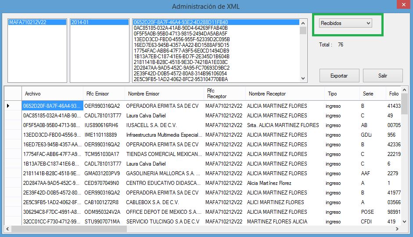This screenshot has width=413, height=237.
Task: Click grid scroll down arrow
Action: [405, 222]
